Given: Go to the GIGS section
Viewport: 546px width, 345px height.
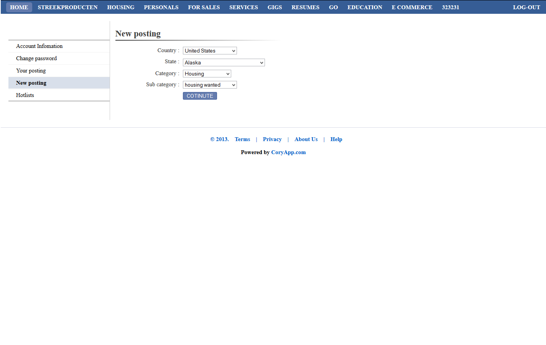Looking at the screenshot, I should tap(275, 7).
